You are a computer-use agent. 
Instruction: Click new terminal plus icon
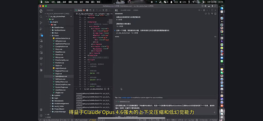[80, 89]
